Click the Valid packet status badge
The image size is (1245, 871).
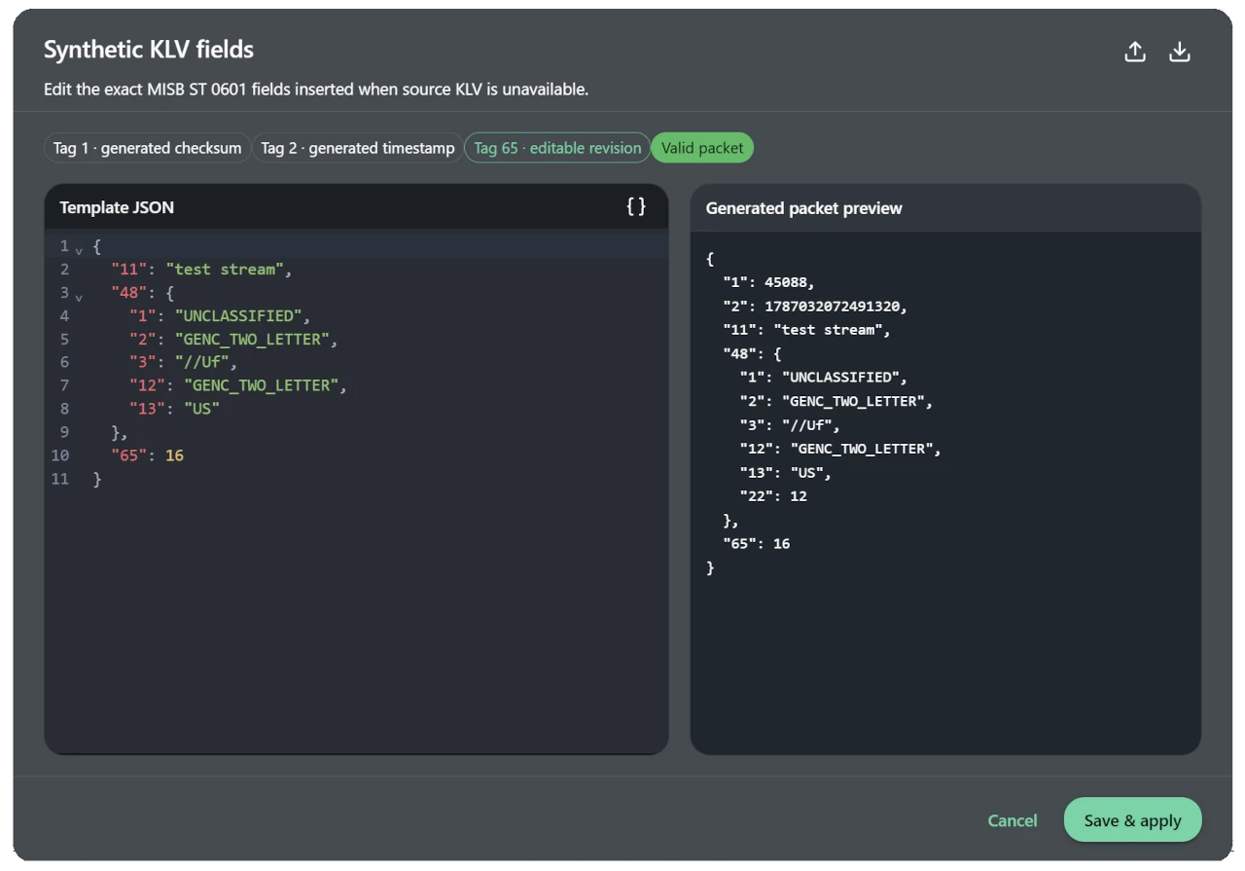(702, 148)
